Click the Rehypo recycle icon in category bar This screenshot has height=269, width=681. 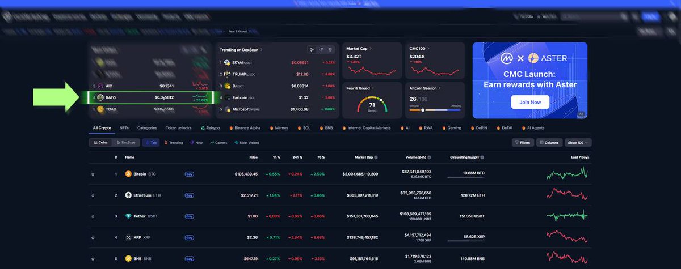[x=203, y=128]
